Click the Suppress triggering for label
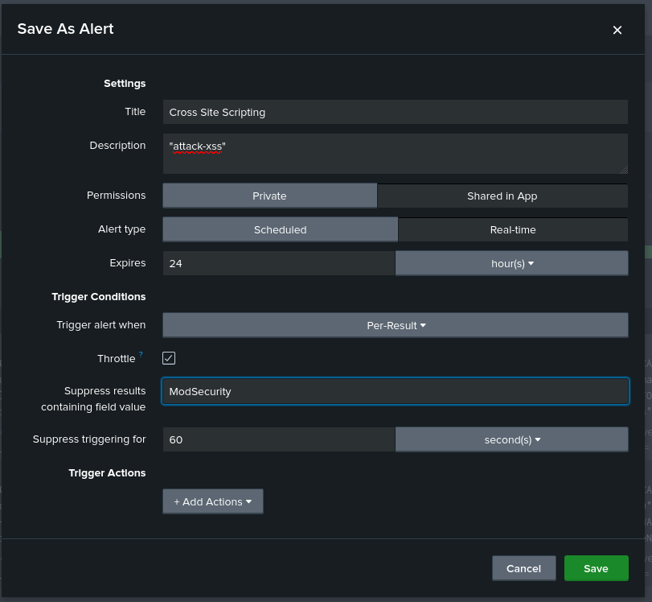652x602 pixels. 89,439
